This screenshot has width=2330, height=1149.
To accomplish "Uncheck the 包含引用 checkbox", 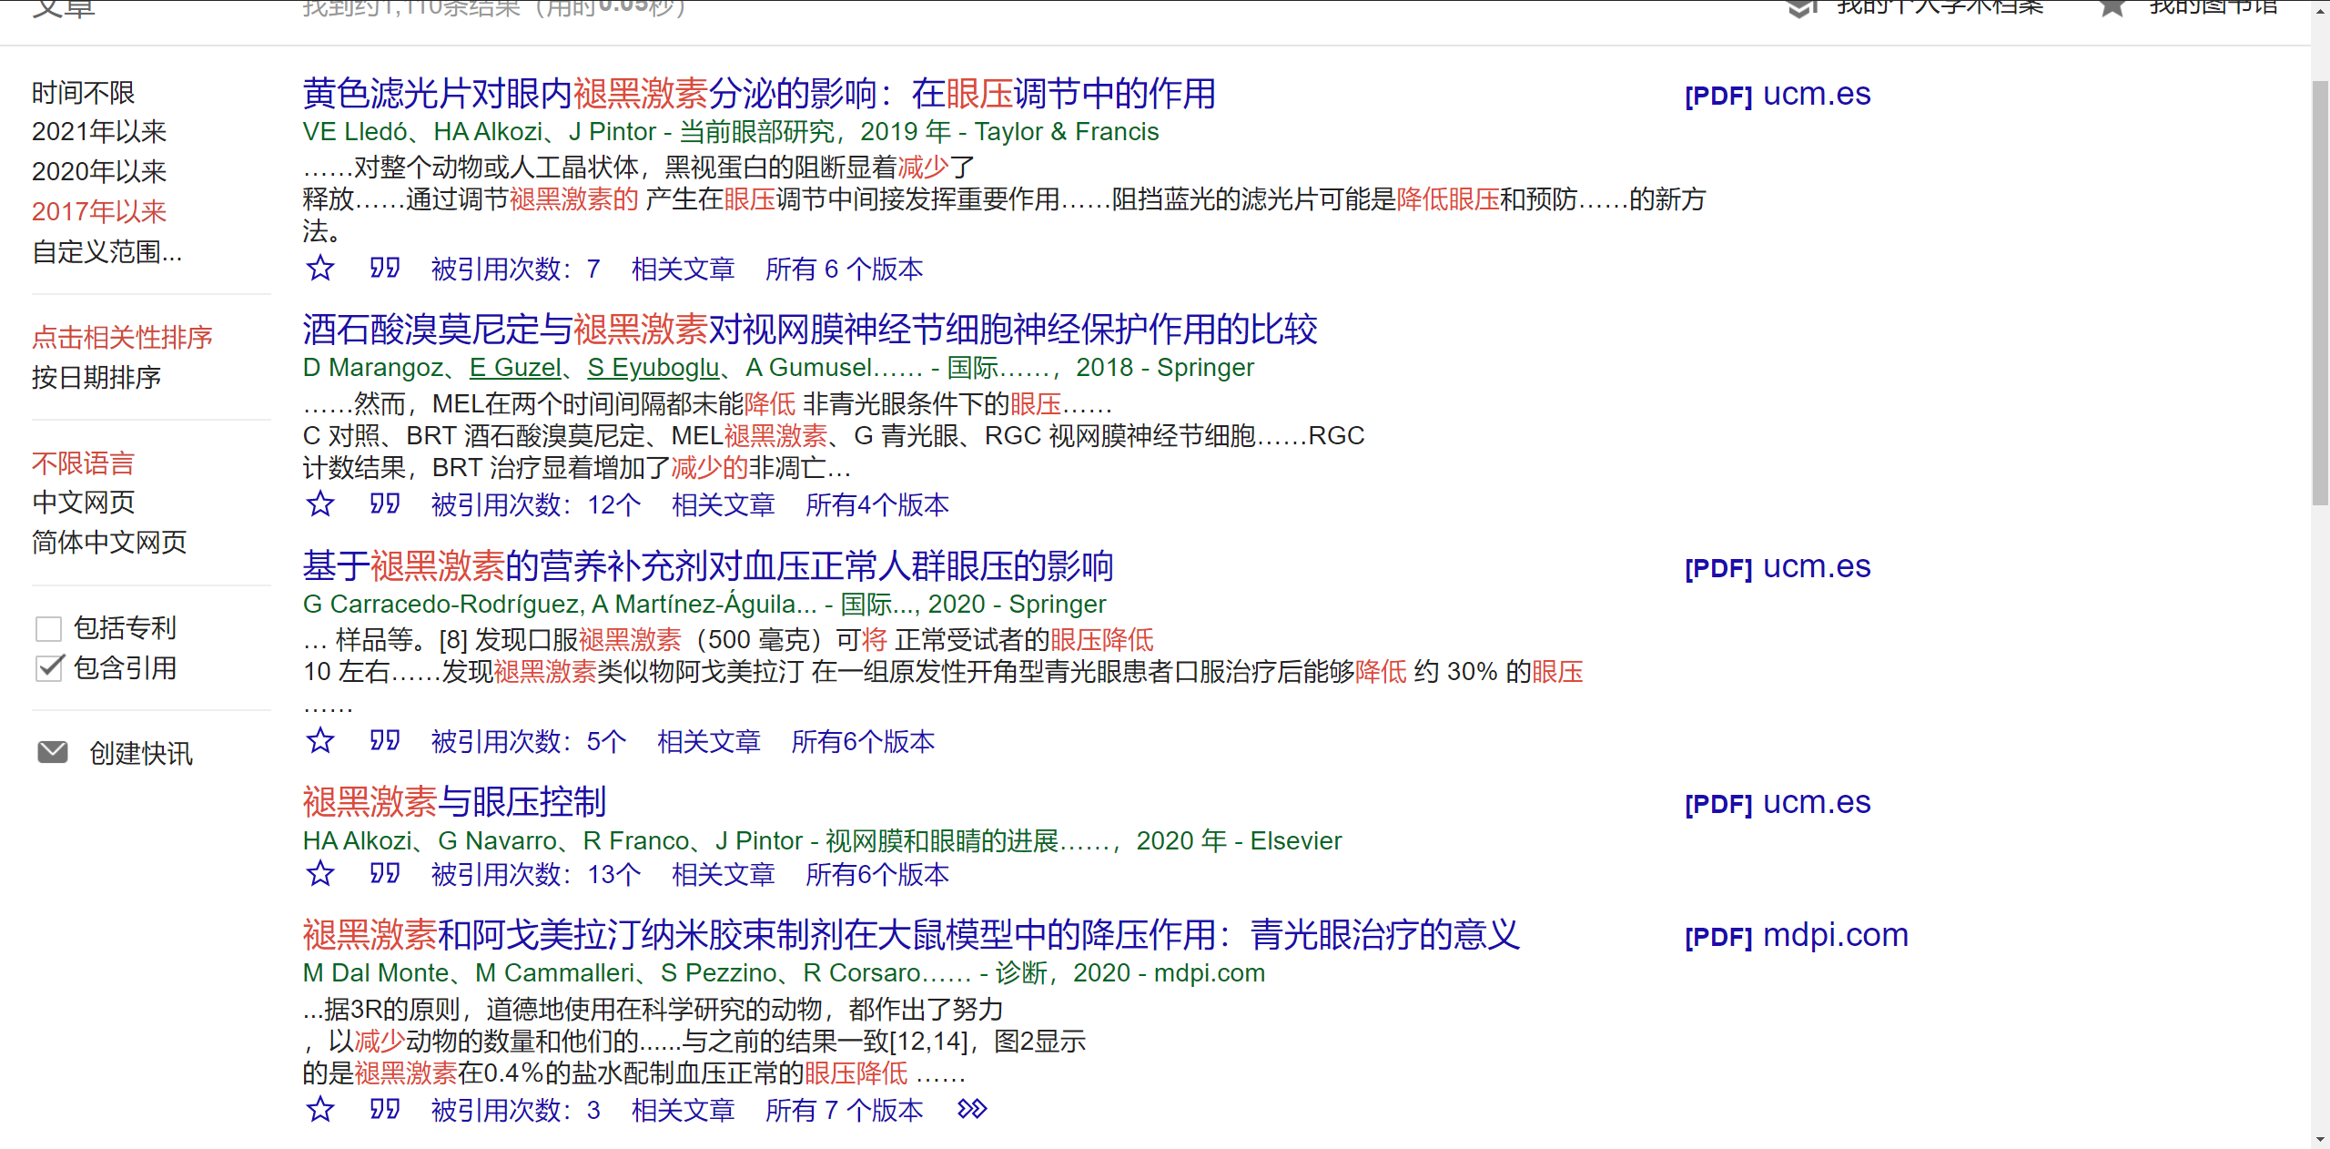I will pos(48,668).
